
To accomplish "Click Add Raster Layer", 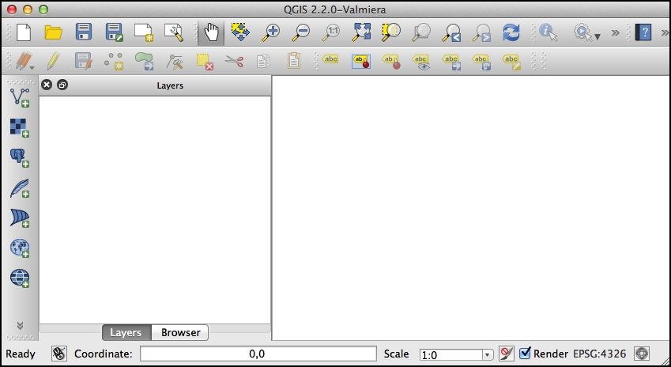I will (x=20, y=127).
